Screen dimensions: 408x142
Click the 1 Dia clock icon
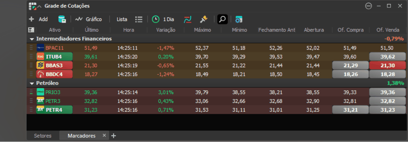(155, 19)
